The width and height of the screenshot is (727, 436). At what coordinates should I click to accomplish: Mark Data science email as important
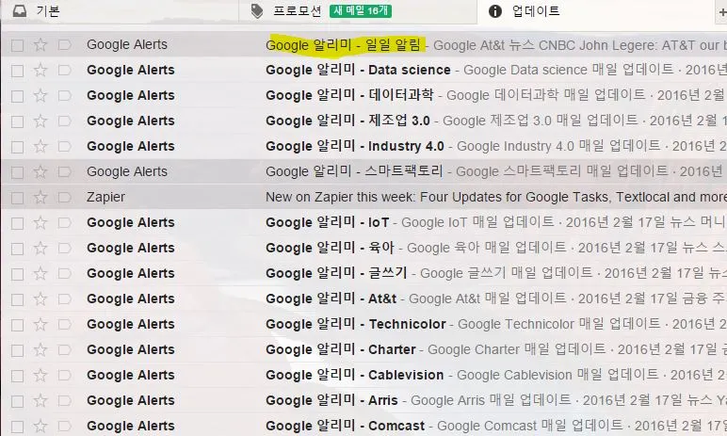[x=64, y=71]
